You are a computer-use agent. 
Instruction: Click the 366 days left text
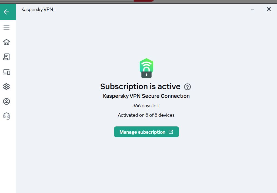pos(146,106)
